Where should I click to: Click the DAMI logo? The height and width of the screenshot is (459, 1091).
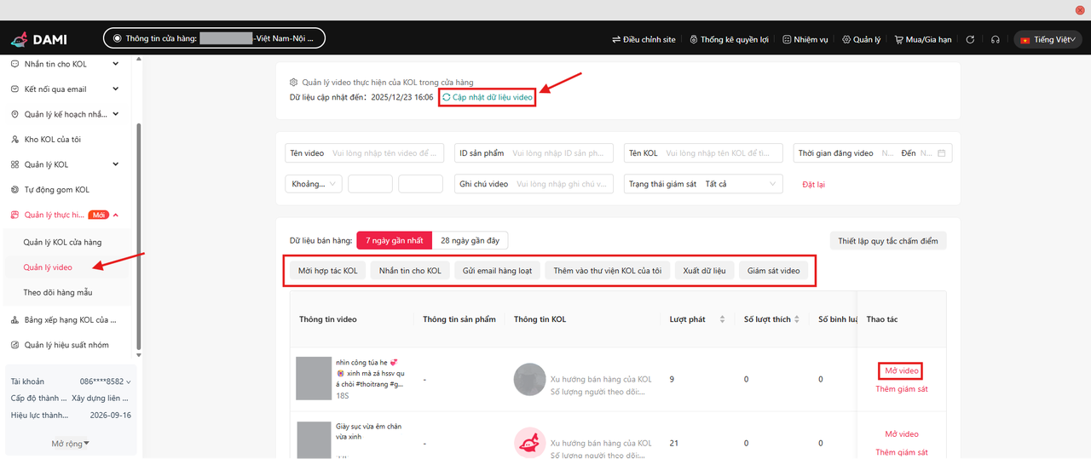(39, 39)
